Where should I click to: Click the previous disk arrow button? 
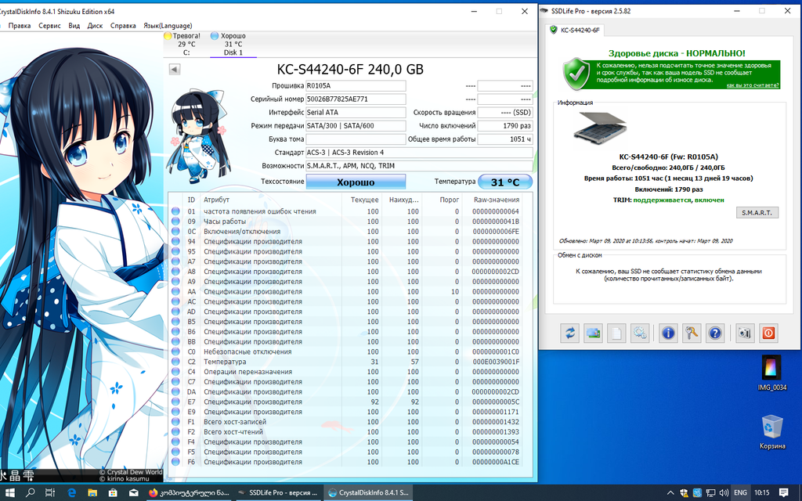(174, 70)
